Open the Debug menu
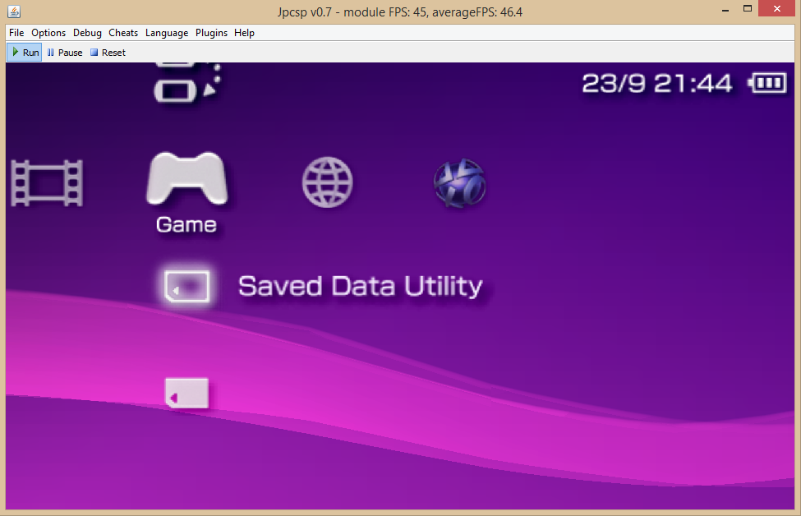The width and height of the screenshot is (801, 516). 87,33
